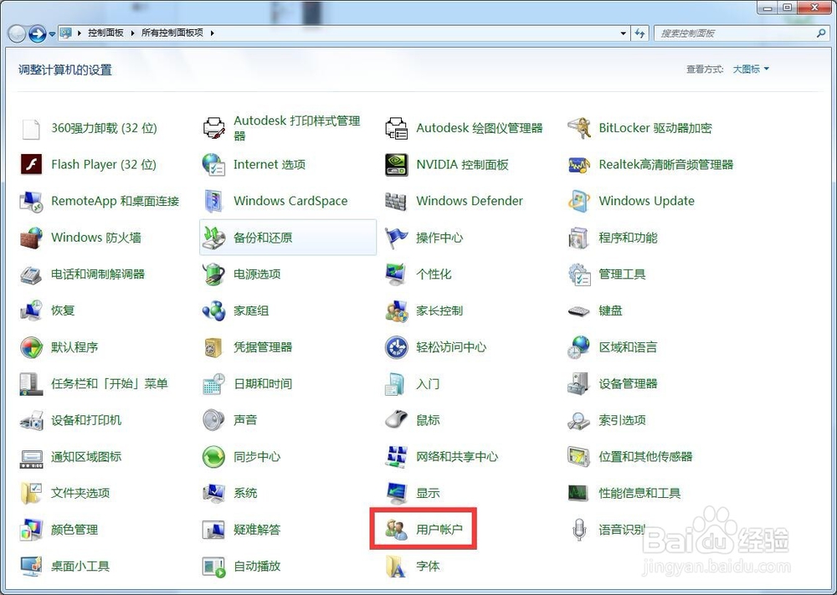Click the 所有控制面板项 breadcrumb item
The image size is (837, 595).
pyautogui.click(x=172, y=33)
